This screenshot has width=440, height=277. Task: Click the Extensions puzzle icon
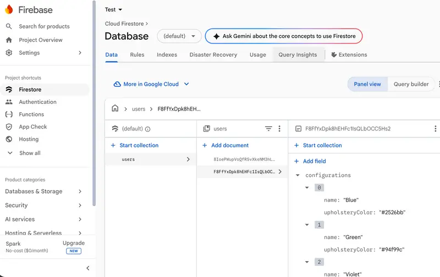334,54
